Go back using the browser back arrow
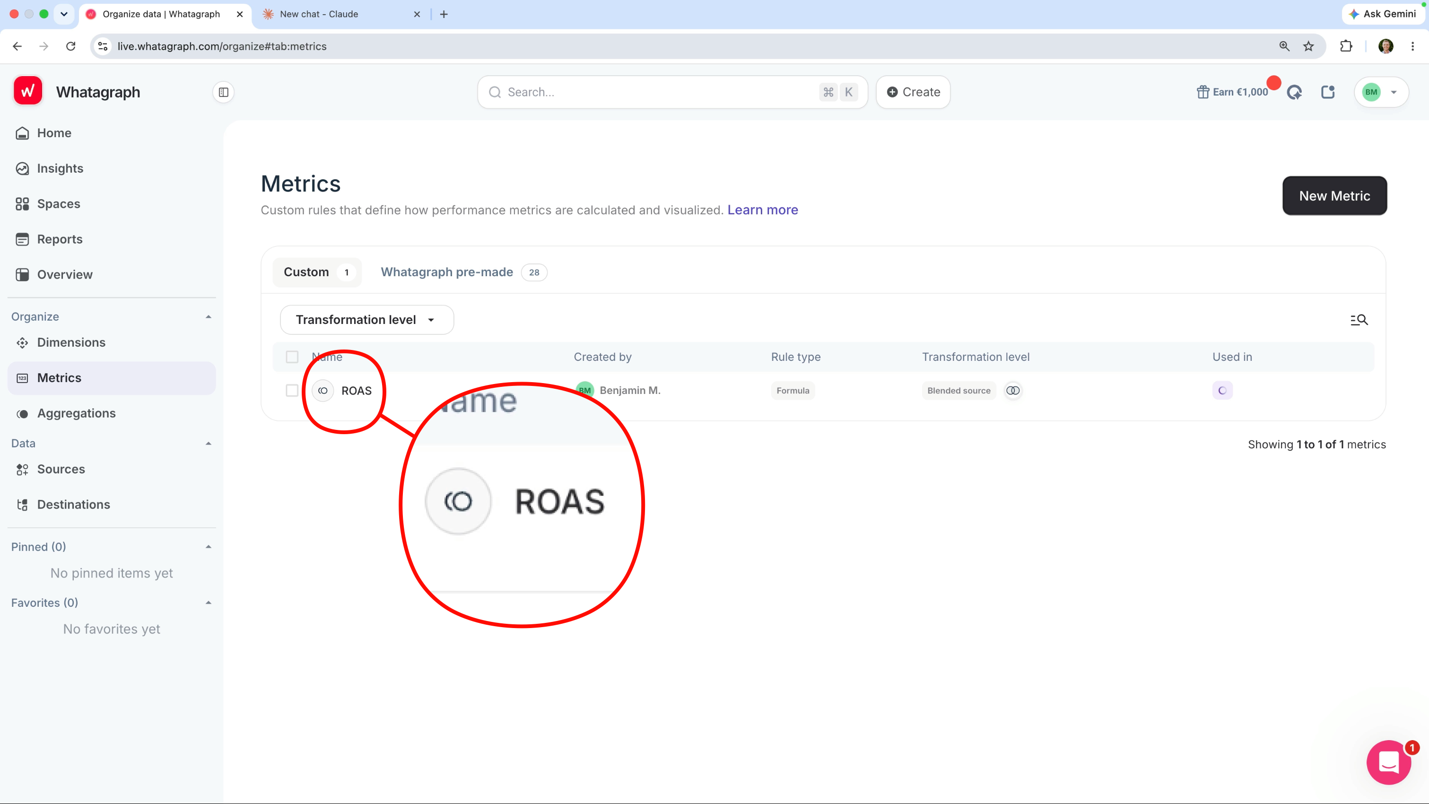The image size is (1429, 804). (x=17, y=46)
